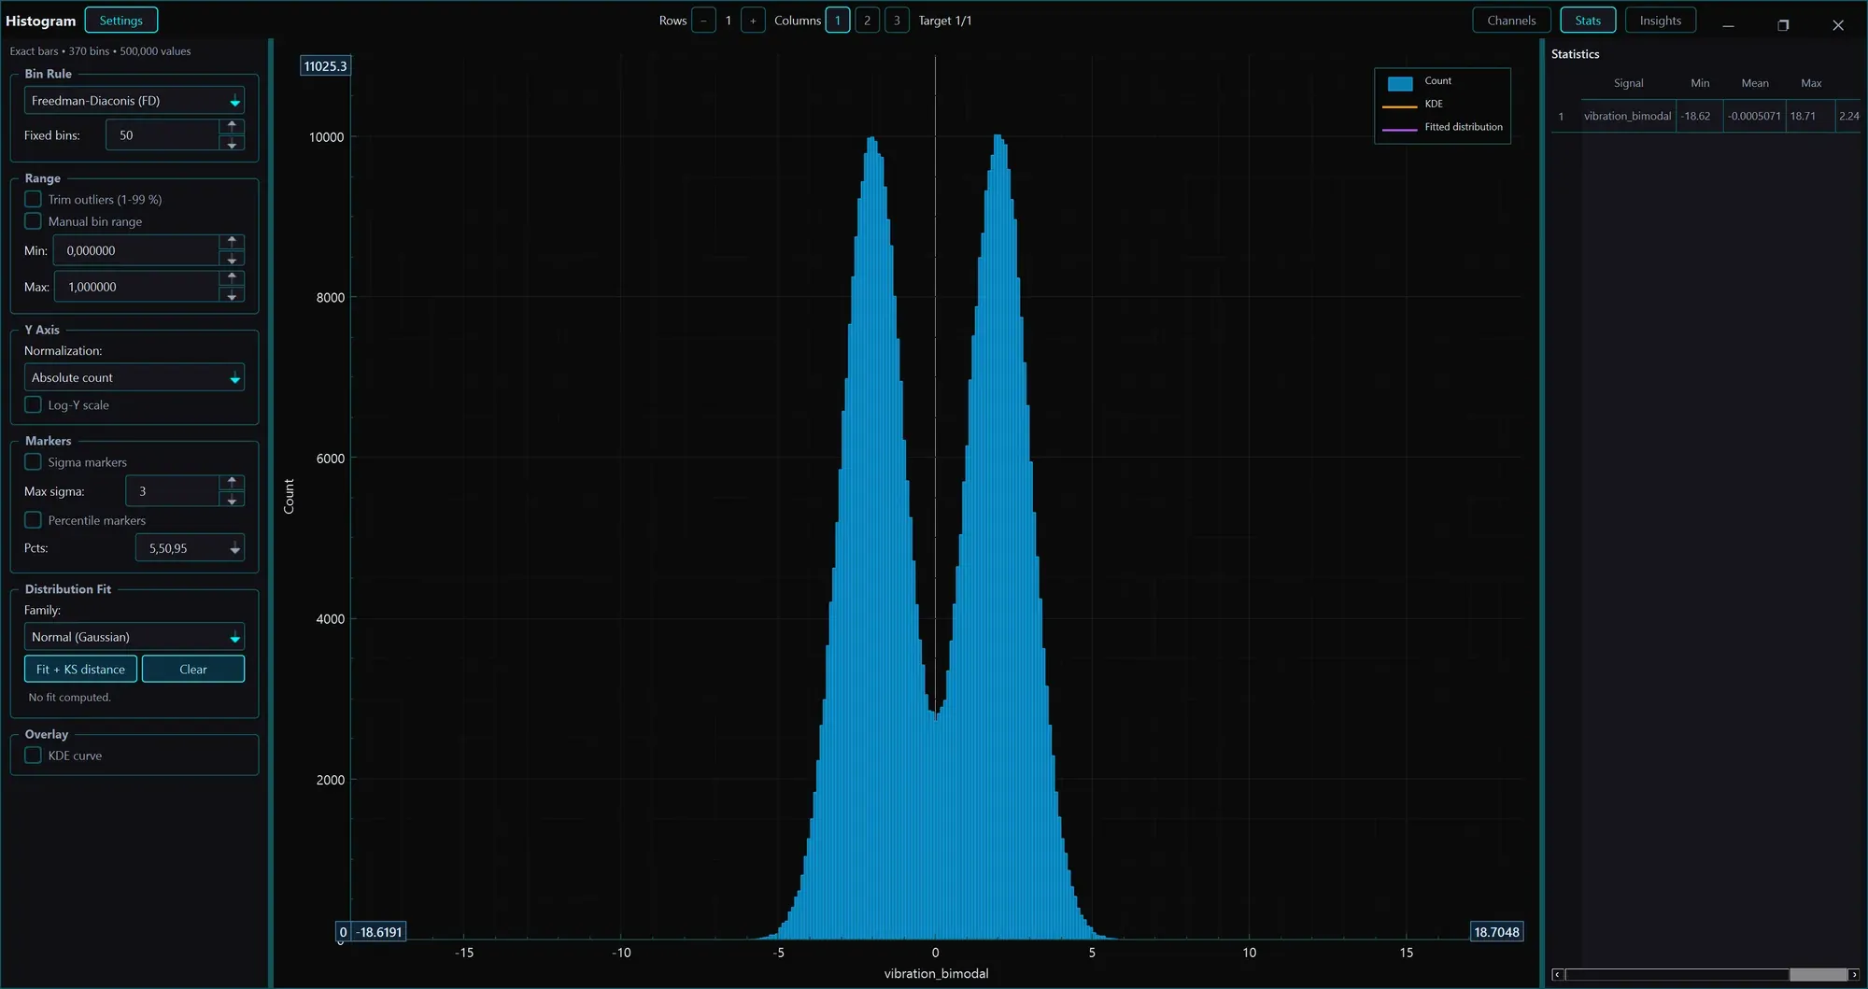The image size is (1868, 989).
Task: Toggle the Log-Y scale checkbox
Action: point(34,404)
